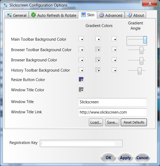Screen dimensions: 160x166
Task: Click the Gradient Colors heading
Action: (x=99, y=26)
